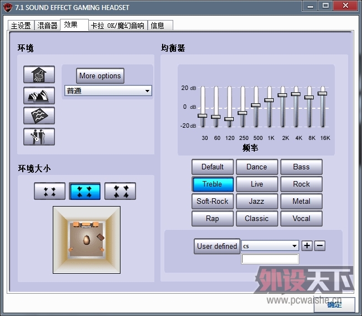
Task: Toggle the Treble equalizer preset
Action: [212, 184]
